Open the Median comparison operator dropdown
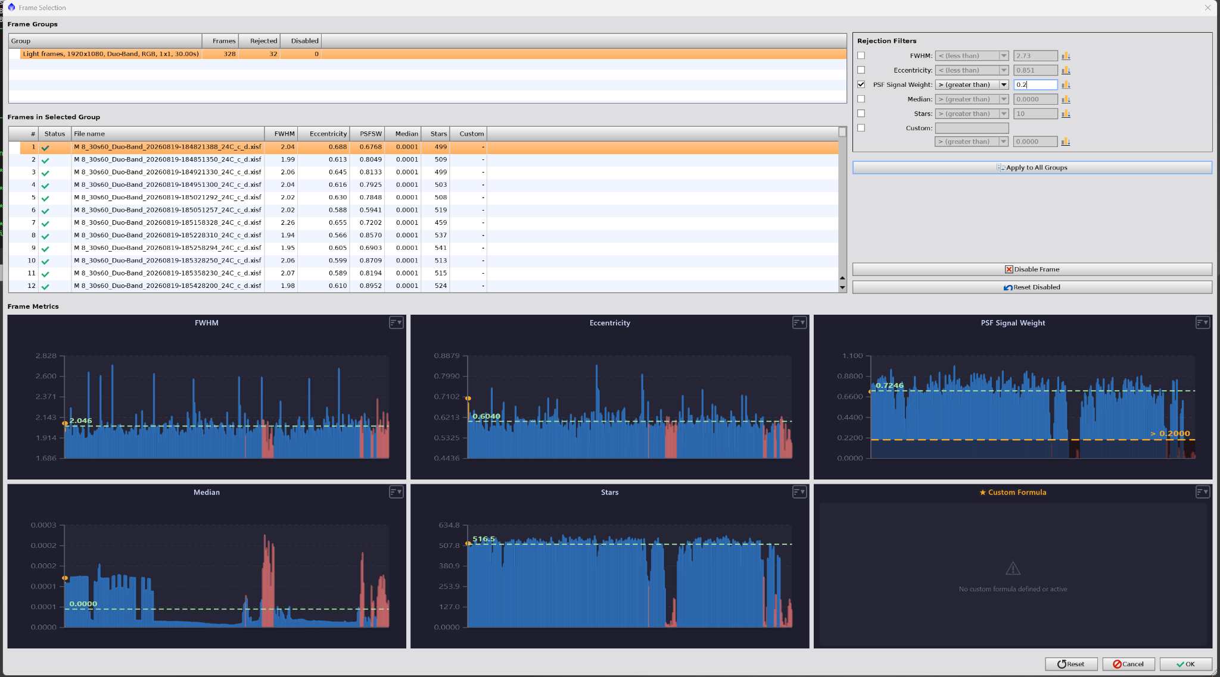Viewport: 1220px width, 677px height. [x=972, y=99]
